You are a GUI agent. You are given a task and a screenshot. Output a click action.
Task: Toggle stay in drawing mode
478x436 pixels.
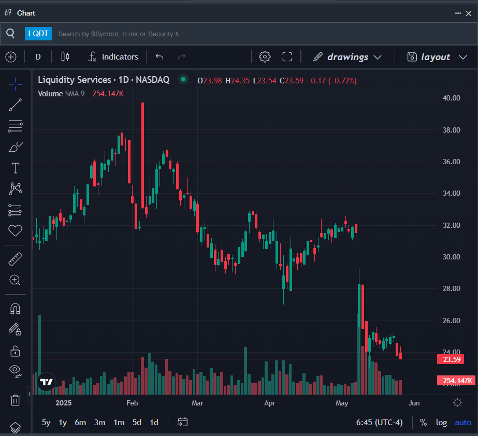tap(15, 329)
